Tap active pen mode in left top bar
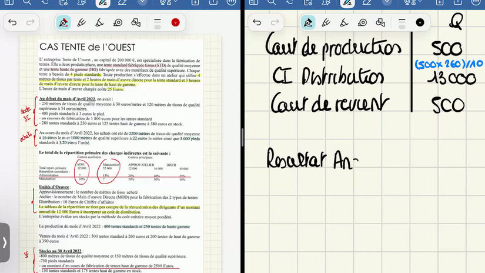 point(103,3)
